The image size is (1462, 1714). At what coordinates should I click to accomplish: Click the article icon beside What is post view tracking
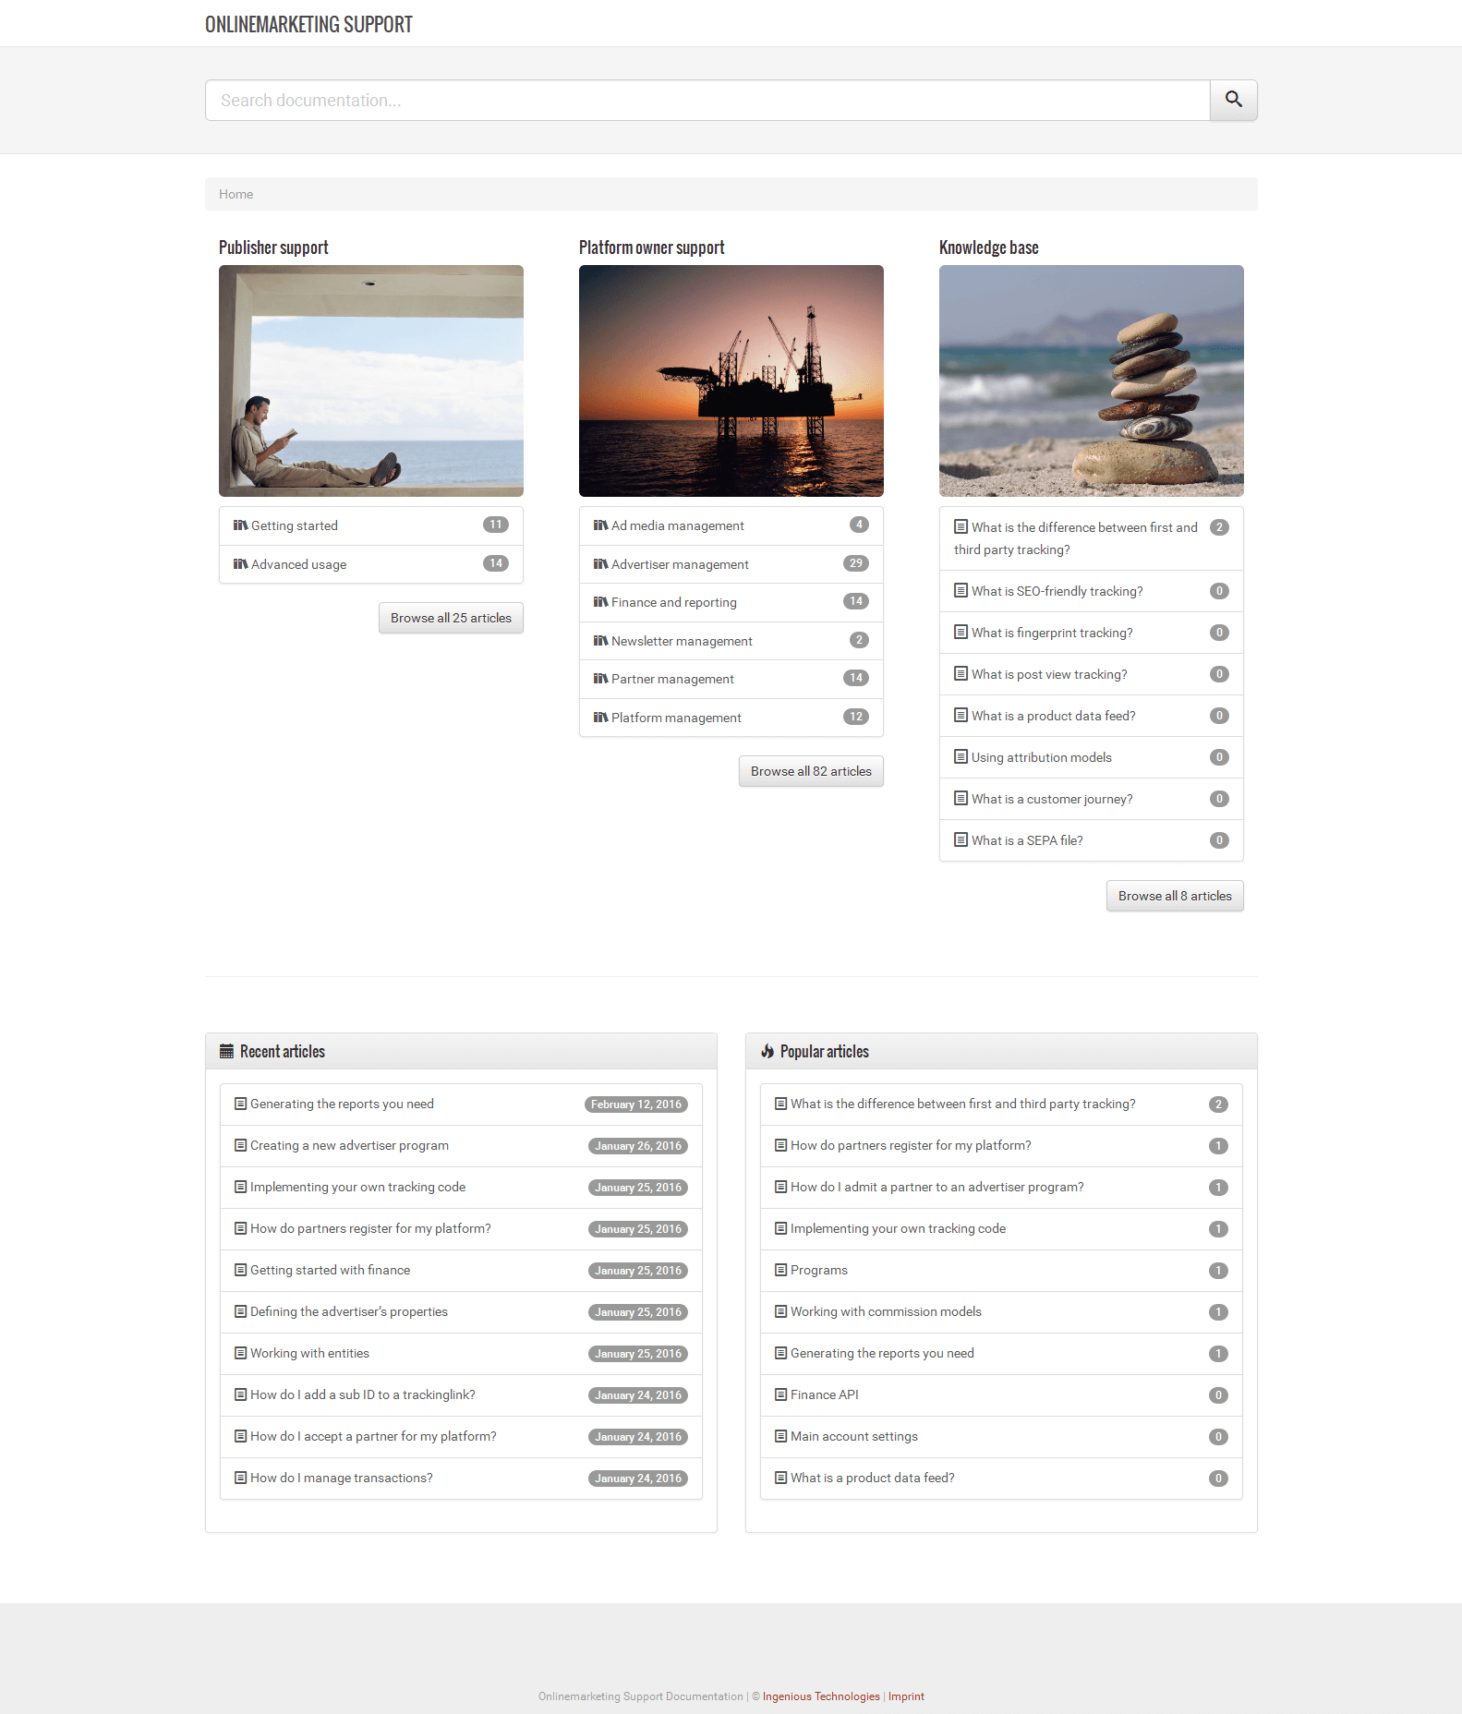click(x=961, y=673)
